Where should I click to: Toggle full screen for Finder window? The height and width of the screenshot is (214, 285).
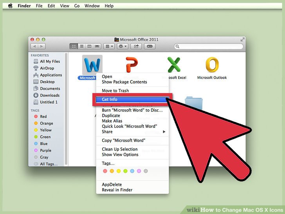click(x=242, y=40)
